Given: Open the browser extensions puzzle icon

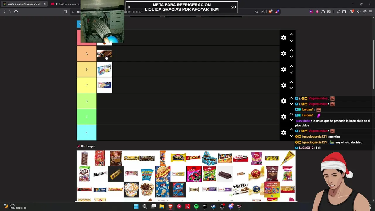Looking at the screenshot, I should [323, 12].
